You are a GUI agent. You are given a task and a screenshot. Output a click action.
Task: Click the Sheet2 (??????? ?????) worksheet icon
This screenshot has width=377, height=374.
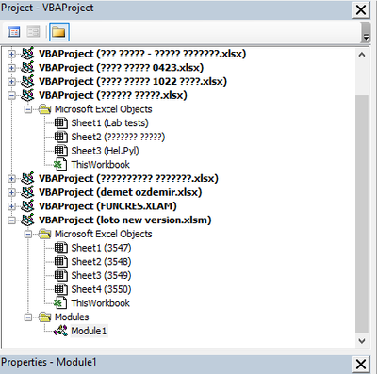60,137
